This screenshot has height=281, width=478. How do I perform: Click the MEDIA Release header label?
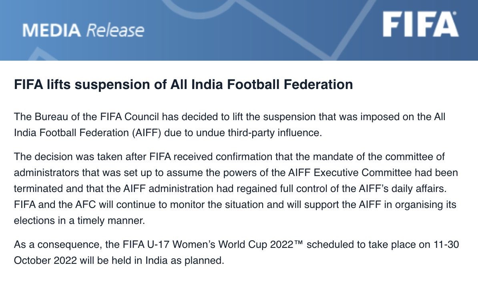point(83,30)
